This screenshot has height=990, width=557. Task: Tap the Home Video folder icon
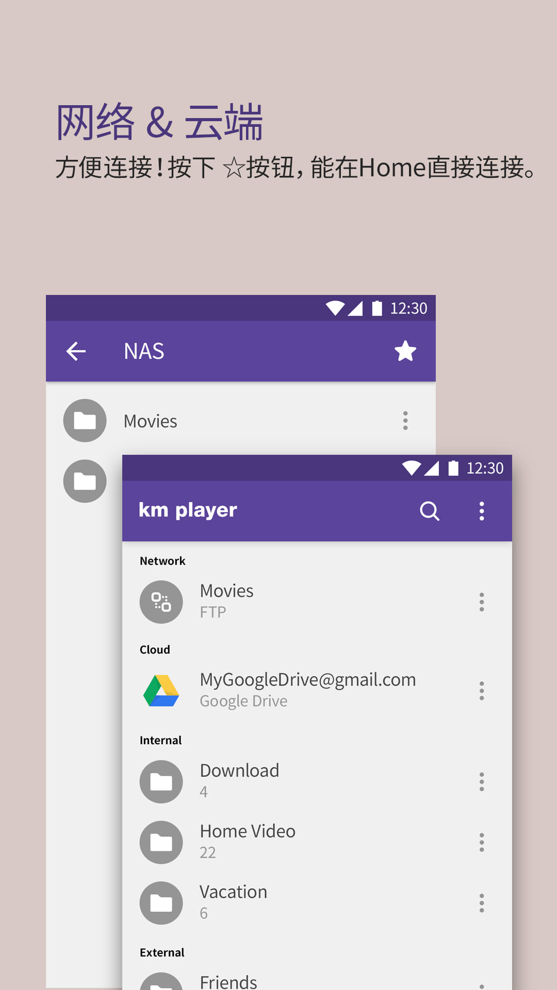161,843
